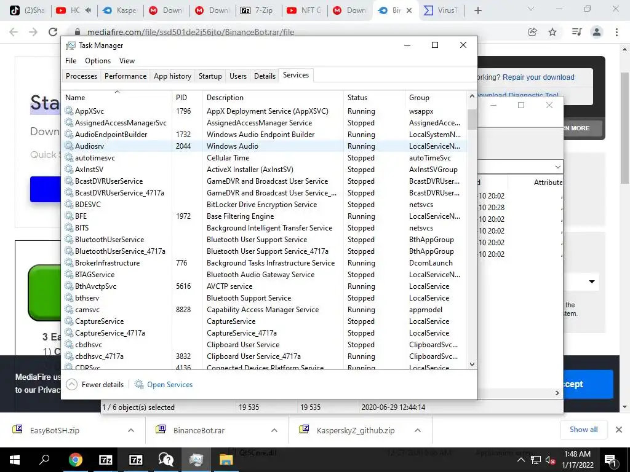Open the browser tab search chevron
630x472 pixels.
531,9
